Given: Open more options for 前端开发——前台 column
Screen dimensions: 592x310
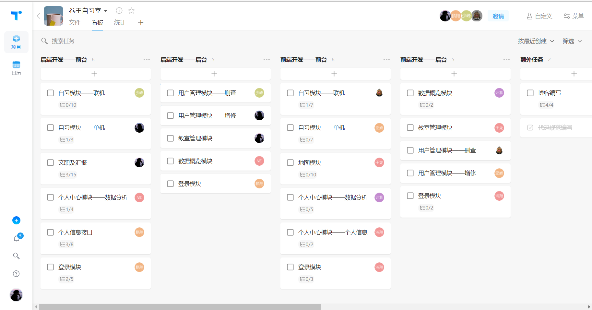Looking at the screenshot, I should (x=387, y=60).
